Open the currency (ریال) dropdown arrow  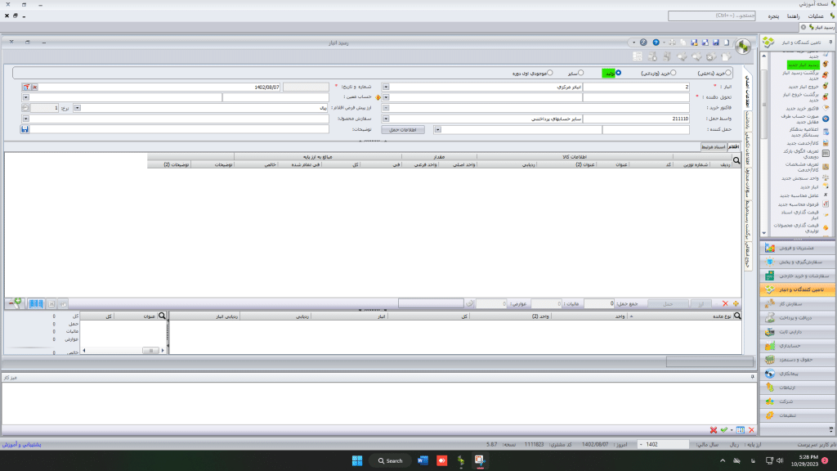click(x=77, y=108)
